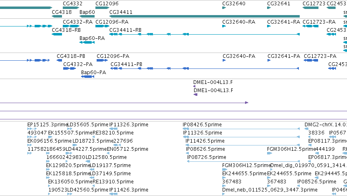Click the CG34411-RB transcript exon glyph line
Screen dimensions: 347x196
(x=204, y=34)
